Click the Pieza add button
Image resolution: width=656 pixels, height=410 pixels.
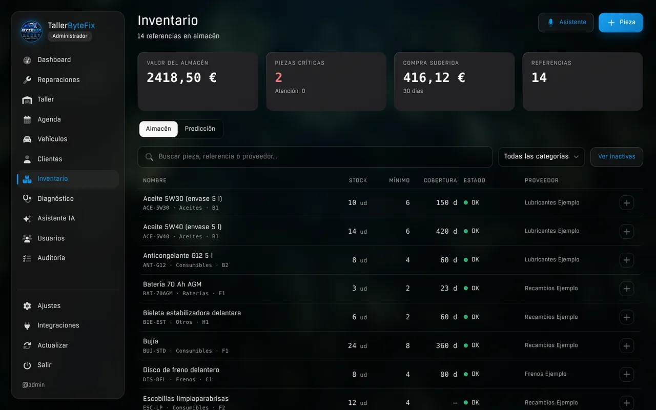click(x=621, y=23)
